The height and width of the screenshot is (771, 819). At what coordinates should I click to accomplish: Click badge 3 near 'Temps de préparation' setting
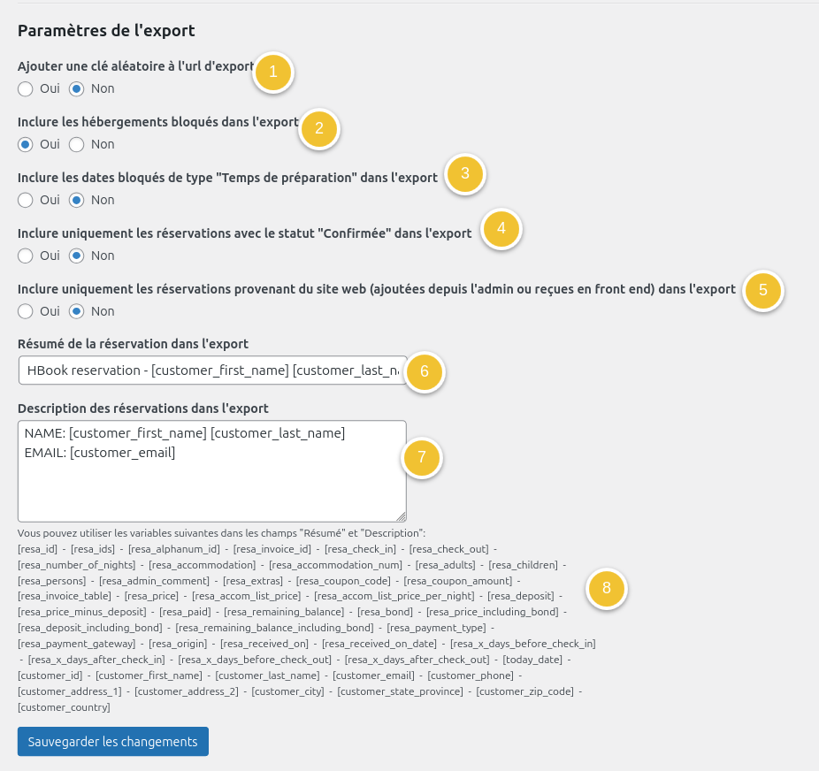point(464,175)
